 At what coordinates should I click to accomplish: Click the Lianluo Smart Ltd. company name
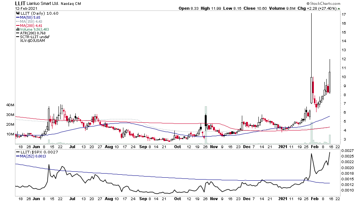point(43,4)
